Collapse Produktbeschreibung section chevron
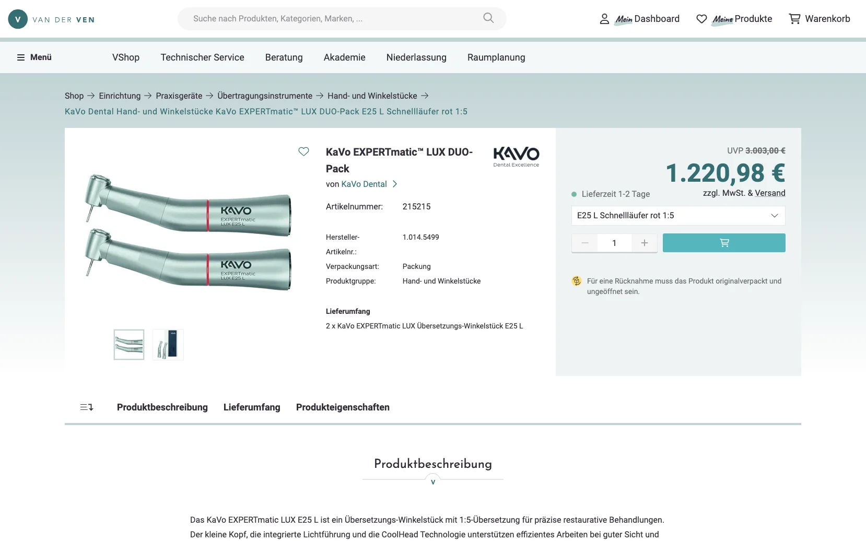This screenshot has height=541, width=866. pyautogui.click(x=433, y=481)
